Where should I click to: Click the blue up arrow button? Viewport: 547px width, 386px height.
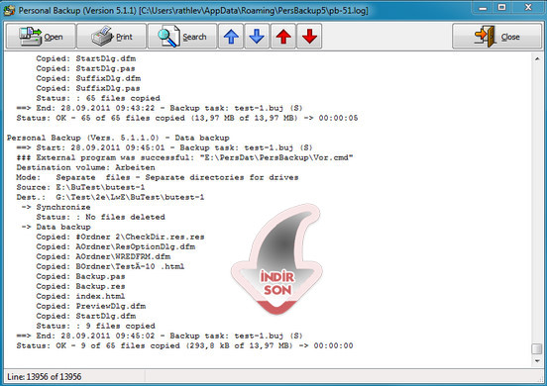[x=231, y=37]
